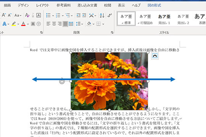Increase paragraph indent
206x137 pixels.
click(x=84, y=15)
